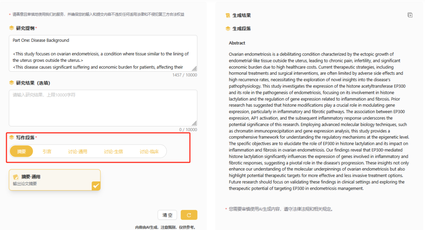
Task: Click the 生成段落 layers icon
Action: click(228, 28)
